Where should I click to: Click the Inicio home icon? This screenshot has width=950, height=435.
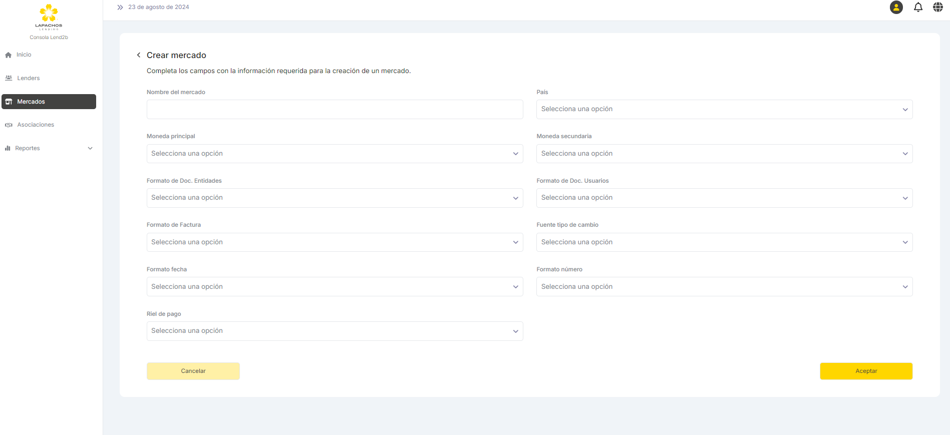(x=9, y=55)
